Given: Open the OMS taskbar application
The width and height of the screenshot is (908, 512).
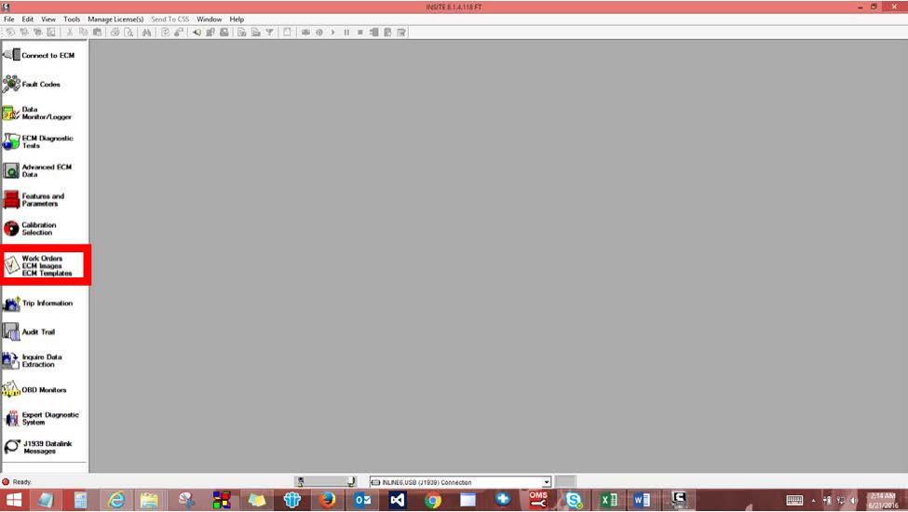Looking at the screenshot, I should point(538,500).
